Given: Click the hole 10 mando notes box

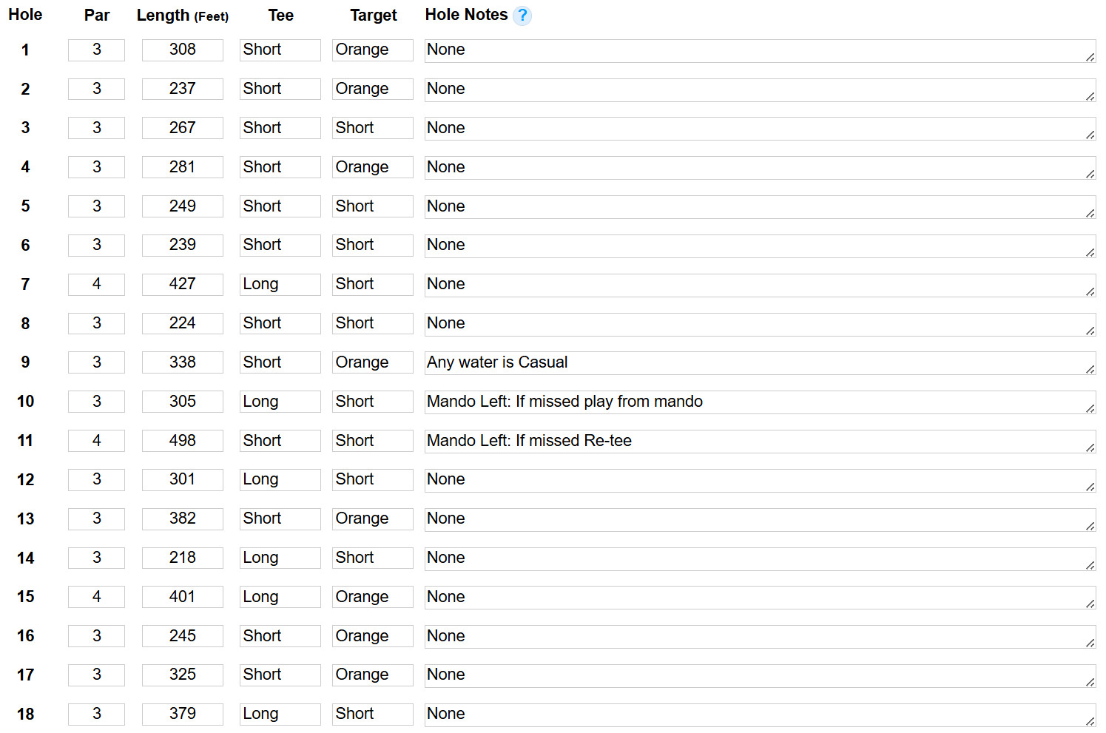Looking at the screenshot, I should (760, 402).
